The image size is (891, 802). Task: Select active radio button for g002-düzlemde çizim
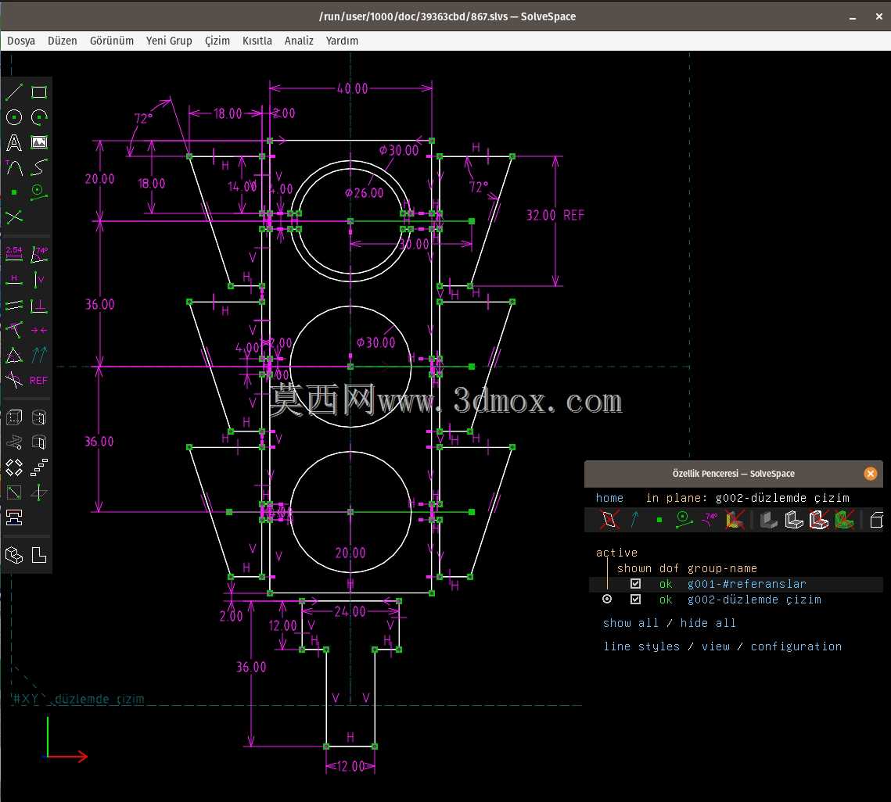coord(607,600)
